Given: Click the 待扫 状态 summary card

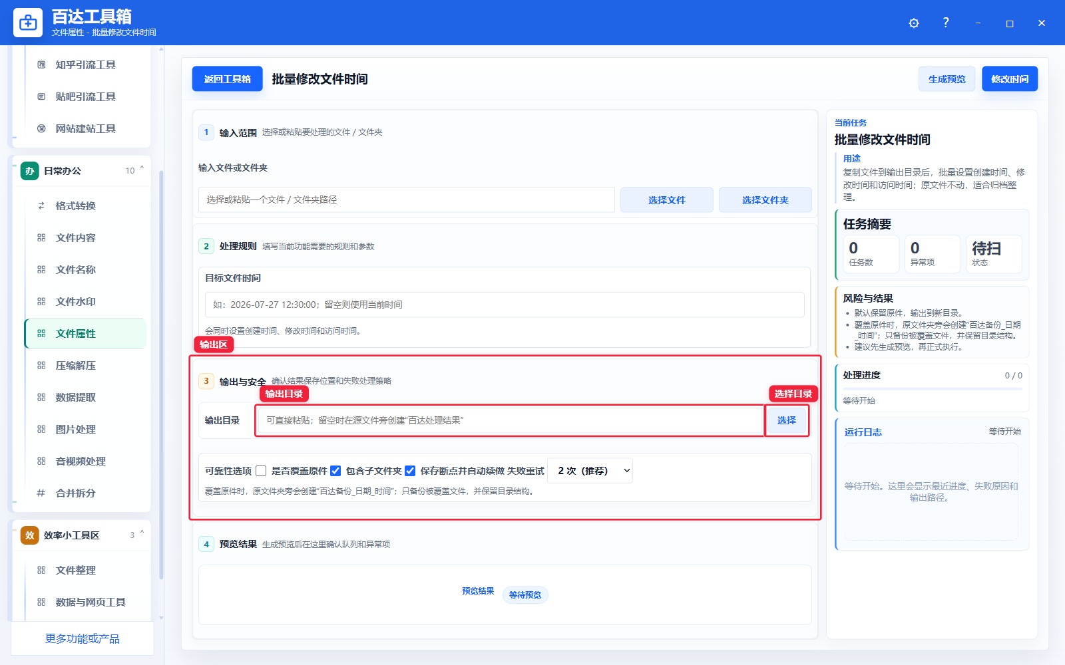Looking at the screenshot, I should (994, 254).
